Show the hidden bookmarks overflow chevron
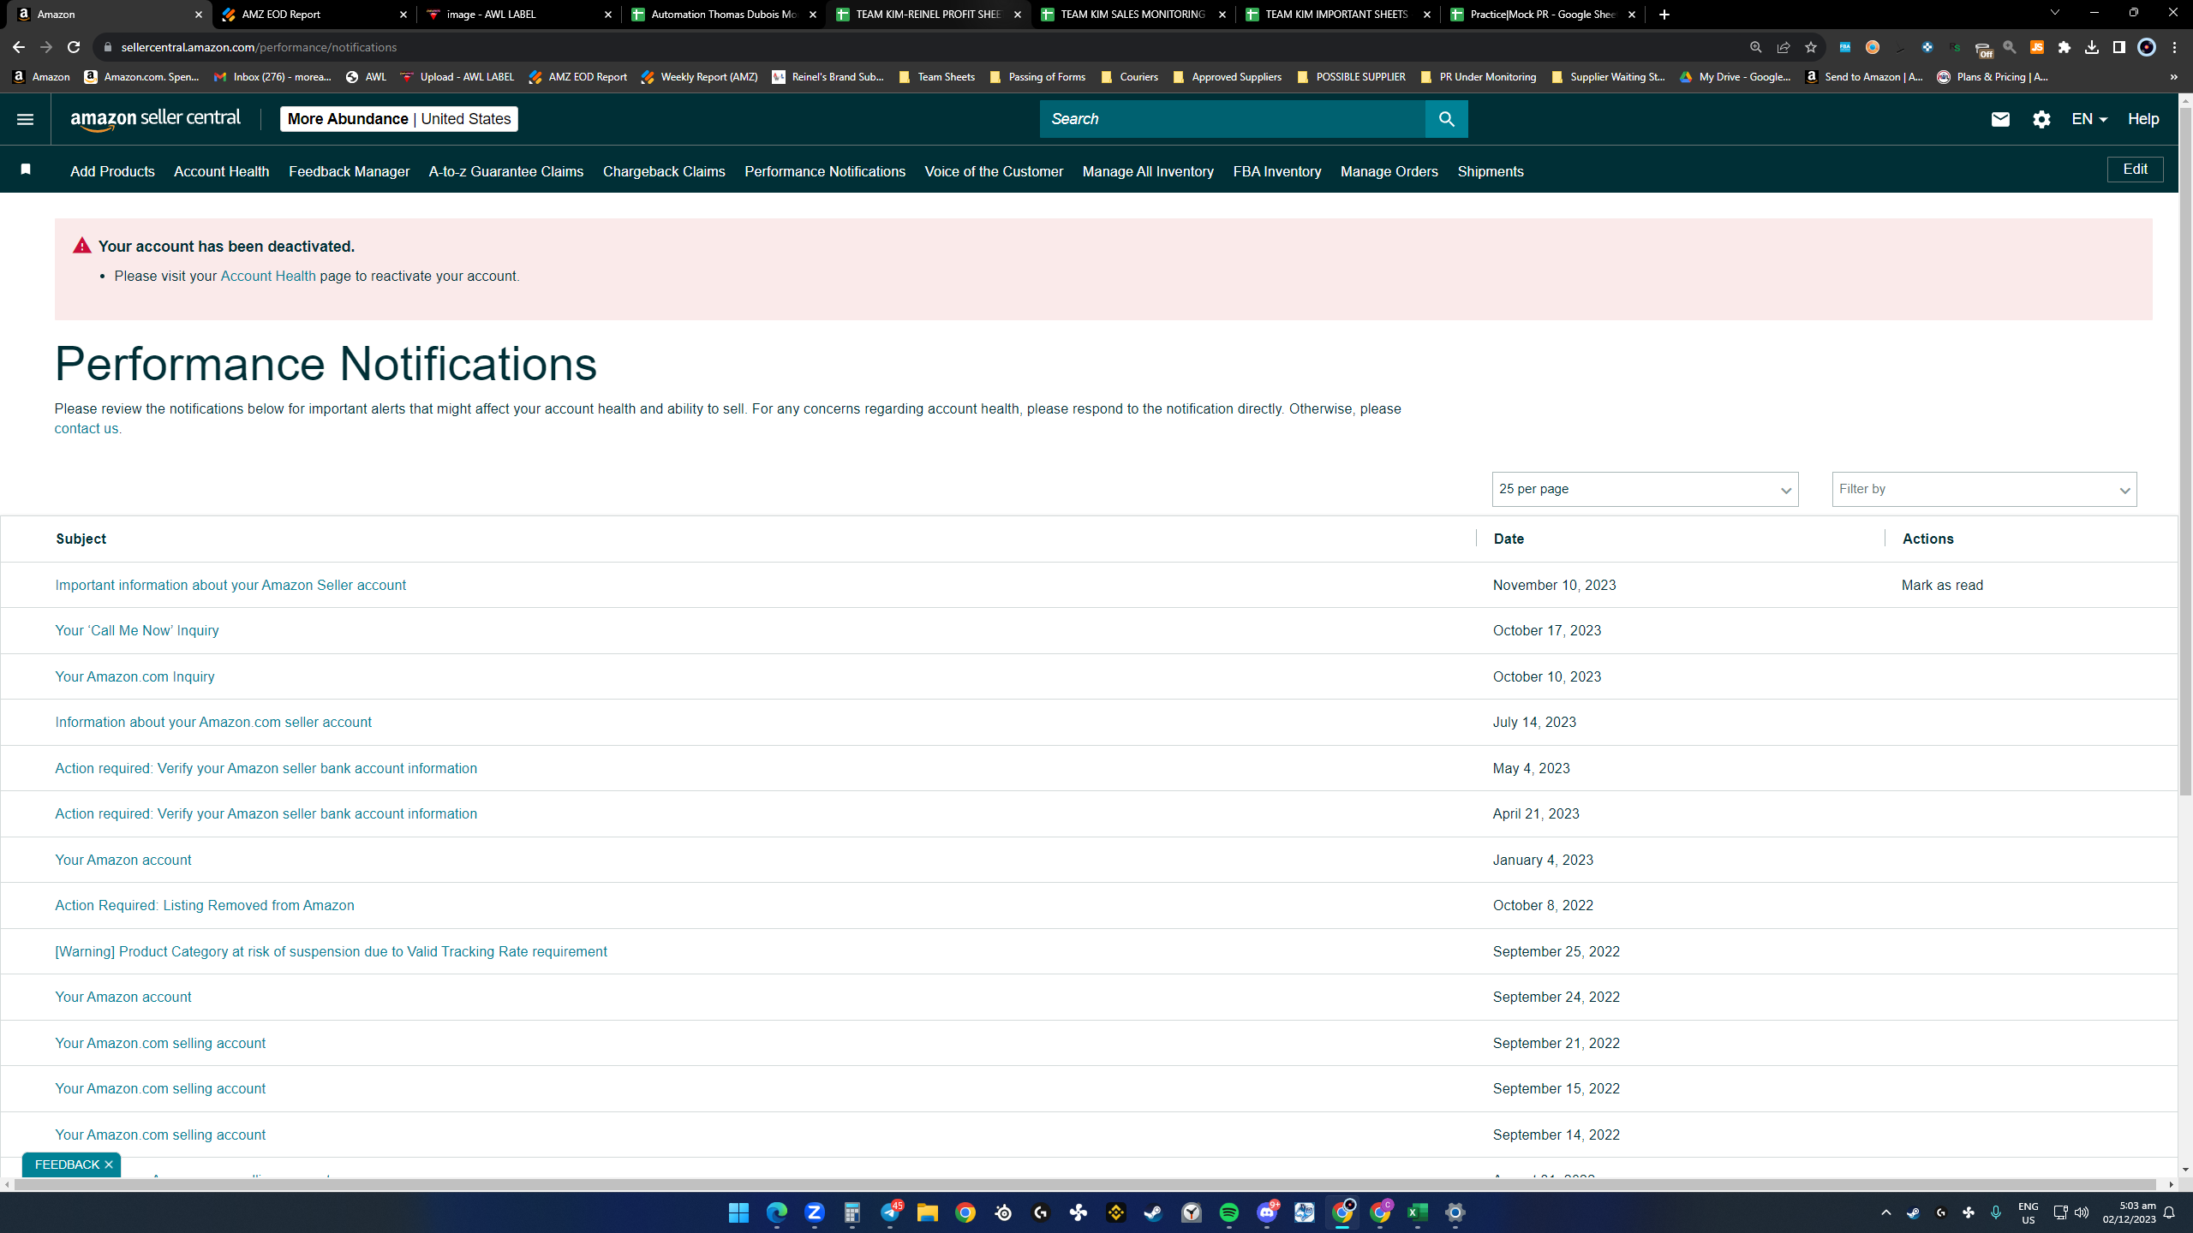The height and width of the screenshot is (1233, 2193). (x=2173, y=77)
